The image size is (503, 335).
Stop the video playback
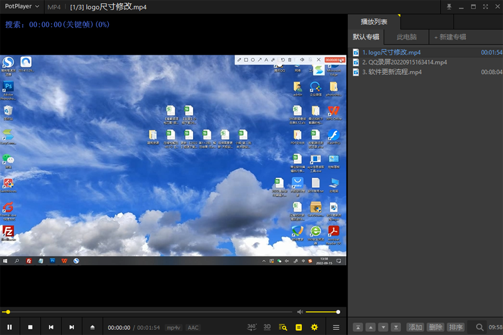click(30, 327)
